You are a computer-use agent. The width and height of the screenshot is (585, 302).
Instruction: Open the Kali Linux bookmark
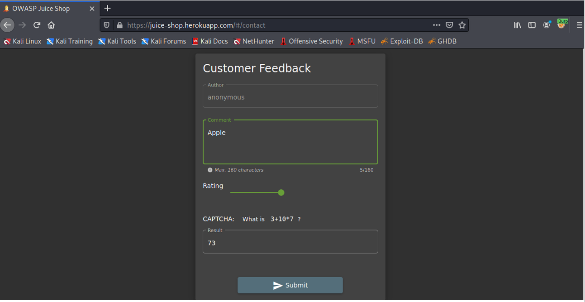coord(23,41)
